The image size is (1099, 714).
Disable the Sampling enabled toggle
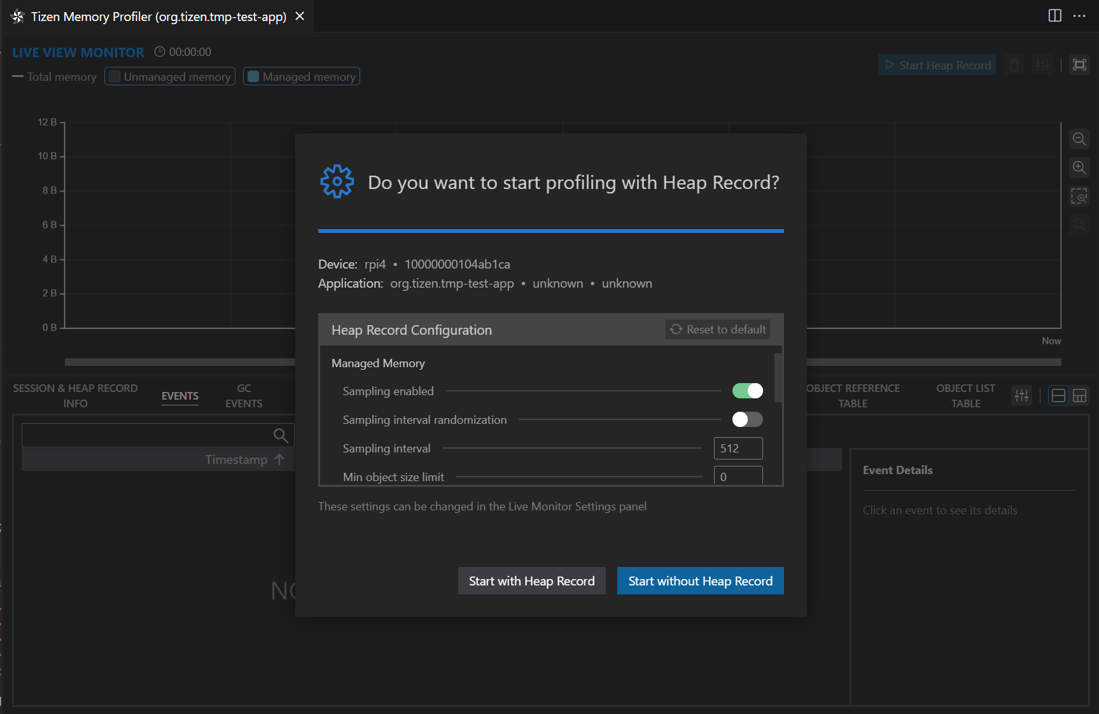(747, 391)
